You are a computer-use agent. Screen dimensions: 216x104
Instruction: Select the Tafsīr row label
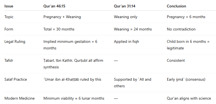(x=9, y=60)
